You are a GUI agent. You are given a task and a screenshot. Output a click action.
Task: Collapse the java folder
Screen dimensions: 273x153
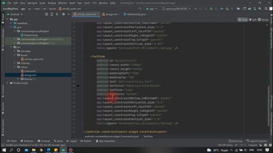tap(11, 27)
